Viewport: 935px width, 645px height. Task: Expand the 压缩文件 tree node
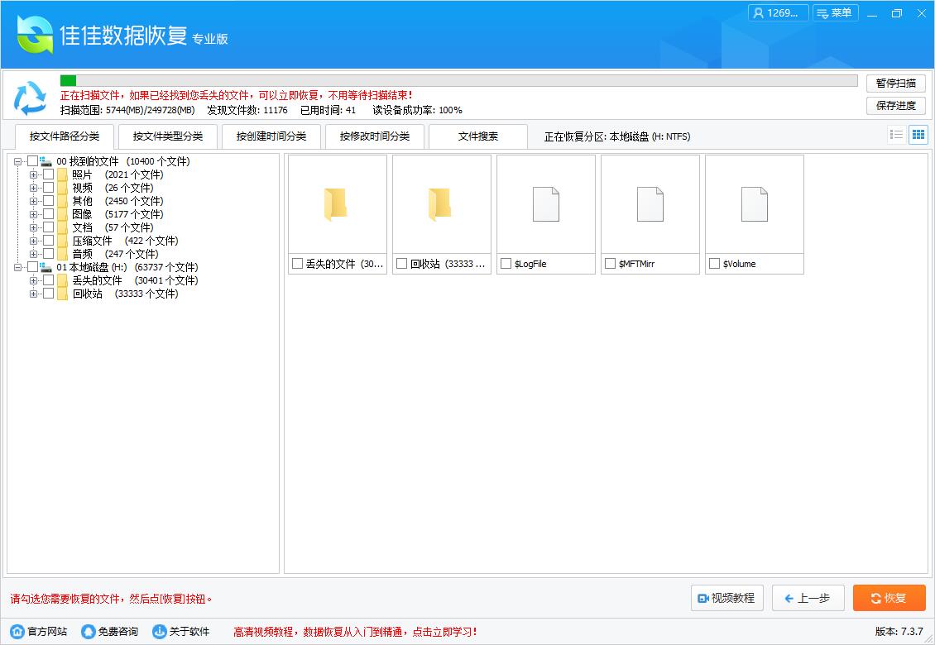point(33,241)
